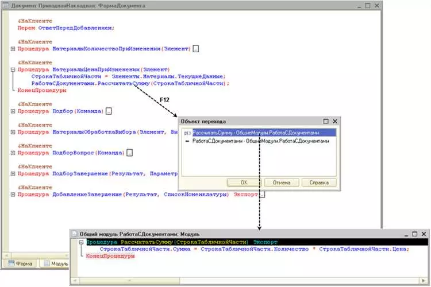Viewport: 431px width, 287px height.
Task: Open collapsed block marker after МатериалыКоличествоПриИзменении
Action: [196, 49]
